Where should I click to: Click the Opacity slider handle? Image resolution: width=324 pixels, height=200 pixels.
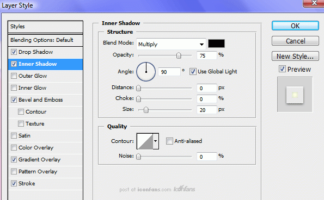[x=179, y=55]
